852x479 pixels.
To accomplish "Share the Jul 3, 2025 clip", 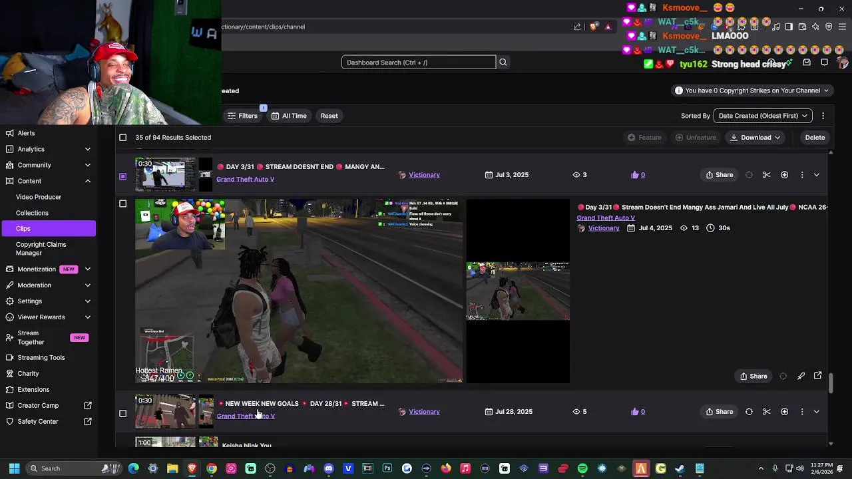I will [x=720, y=175].
